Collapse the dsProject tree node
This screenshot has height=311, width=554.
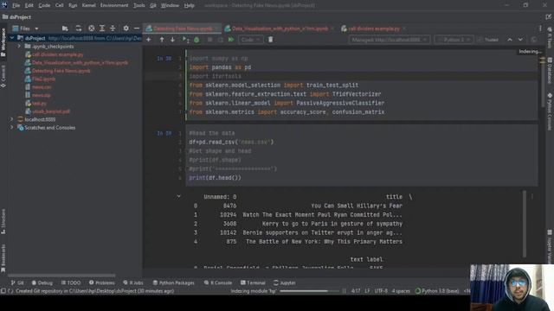pyautogui.click(x=12, y=38)
